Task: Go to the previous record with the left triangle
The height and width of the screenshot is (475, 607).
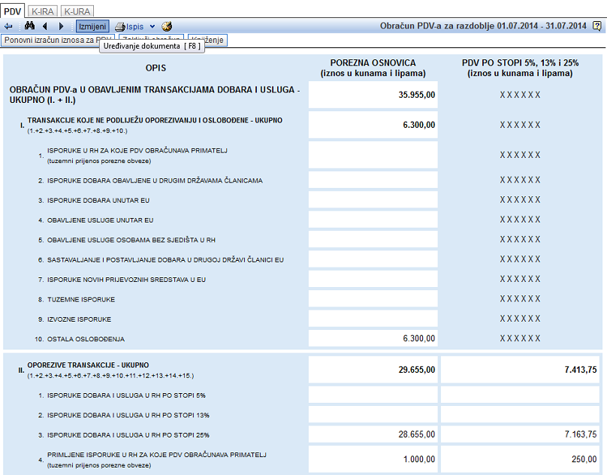Action: pyautogui.click(x=45, y=26)
